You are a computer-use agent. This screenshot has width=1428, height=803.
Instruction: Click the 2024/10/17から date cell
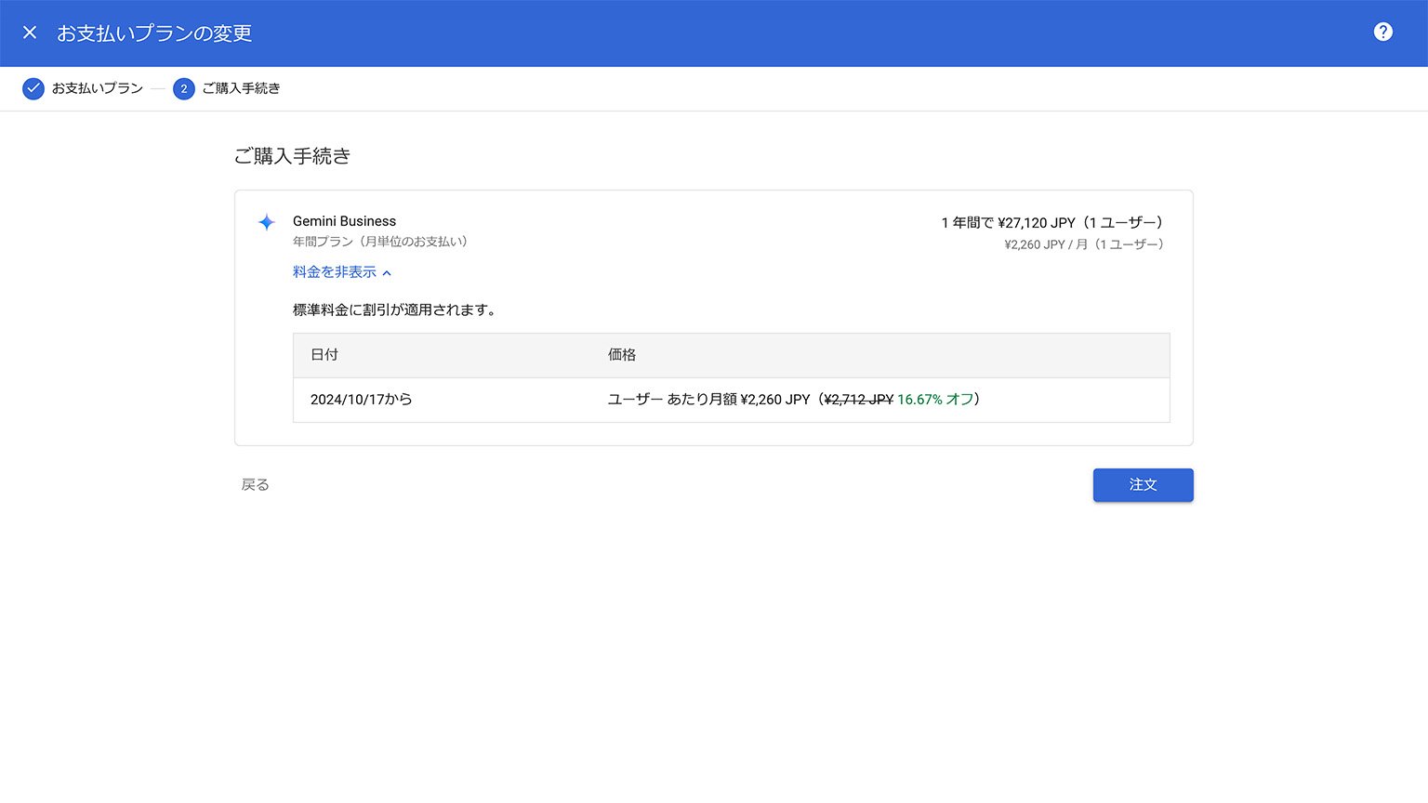[x=361, y=400]
